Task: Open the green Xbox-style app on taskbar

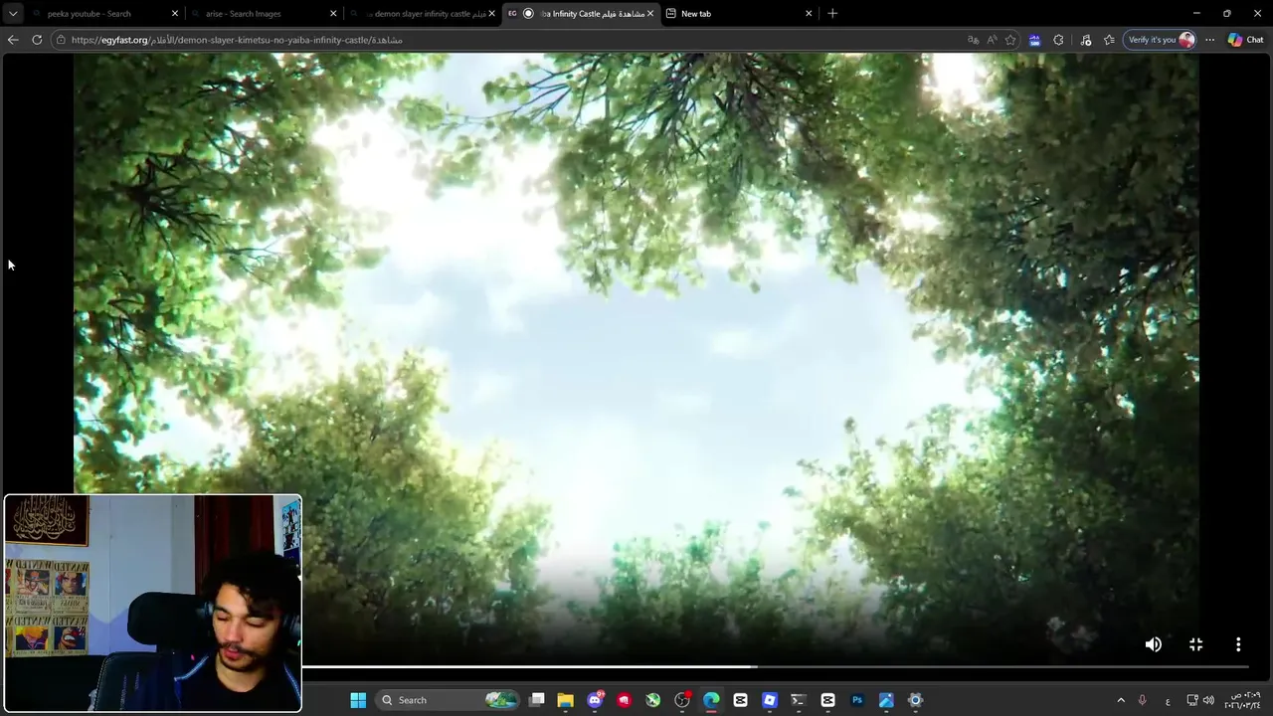Action: [652, 700]
